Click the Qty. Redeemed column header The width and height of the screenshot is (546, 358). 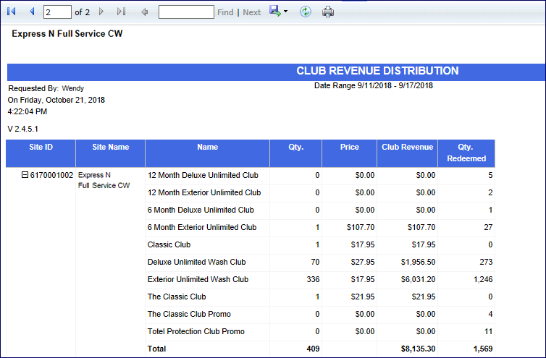click(x=466, y=153)
